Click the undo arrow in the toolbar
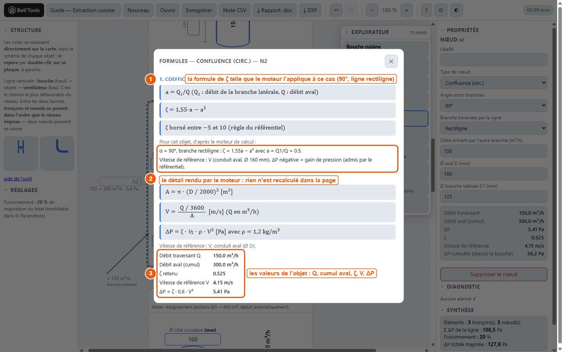 click(x=336, y=10)
